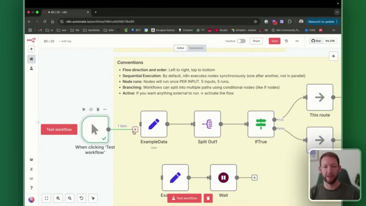The height and width of the screenshot is (206, 366).
Task: Zoom in on the workflow canvas
Action: tap(58, 198)
